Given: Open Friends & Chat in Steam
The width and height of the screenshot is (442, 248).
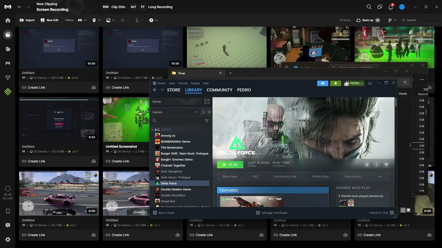Looking at the screenshot, I should 382,213.
